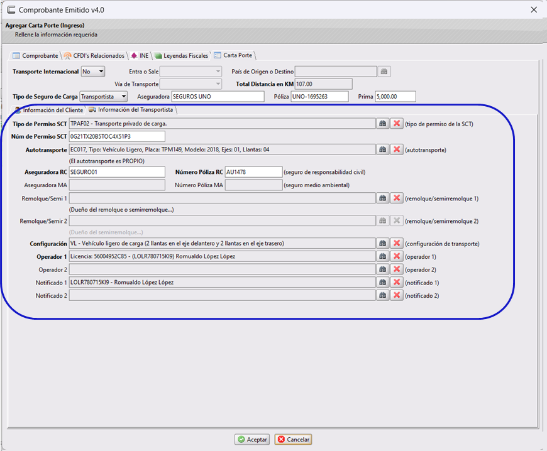The image size is (547, 451).
Task: Click the Cancelar button
Action: click(293, 440)
